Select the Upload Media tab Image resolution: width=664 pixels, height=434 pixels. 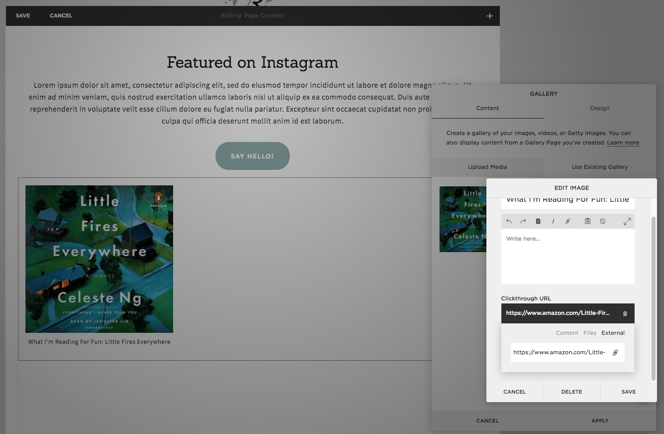tap(487, 167)
